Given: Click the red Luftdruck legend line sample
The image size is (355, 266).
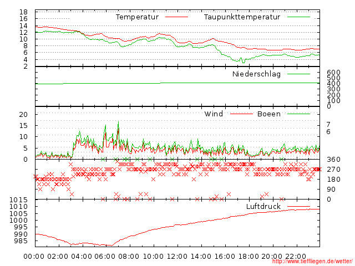Looking at the screenshot, I should pos(298,206).
